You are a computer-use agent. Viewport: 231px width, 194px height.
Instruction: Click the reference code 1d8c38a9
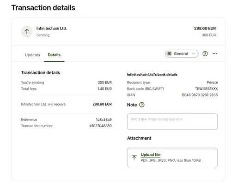pos(103,119)
